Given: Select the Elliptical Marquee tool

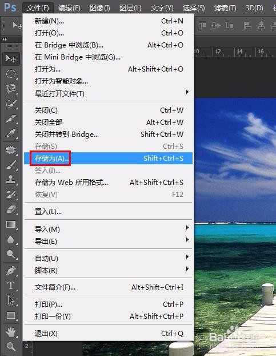Looking at the screenshot, I should [x=11, y=74].
